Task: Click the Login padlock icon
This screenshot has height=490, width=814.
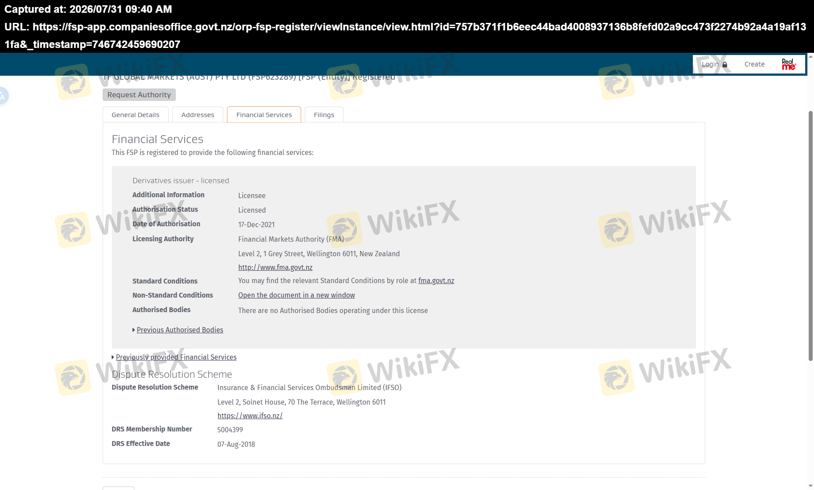Action: click(x=725, y=64)
